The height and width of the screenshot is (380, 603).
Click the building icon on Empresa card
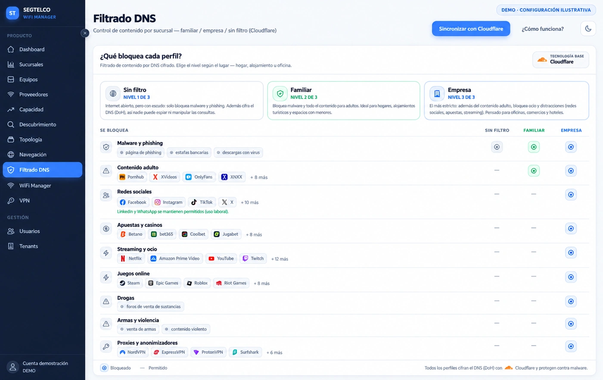click(437, 93)
